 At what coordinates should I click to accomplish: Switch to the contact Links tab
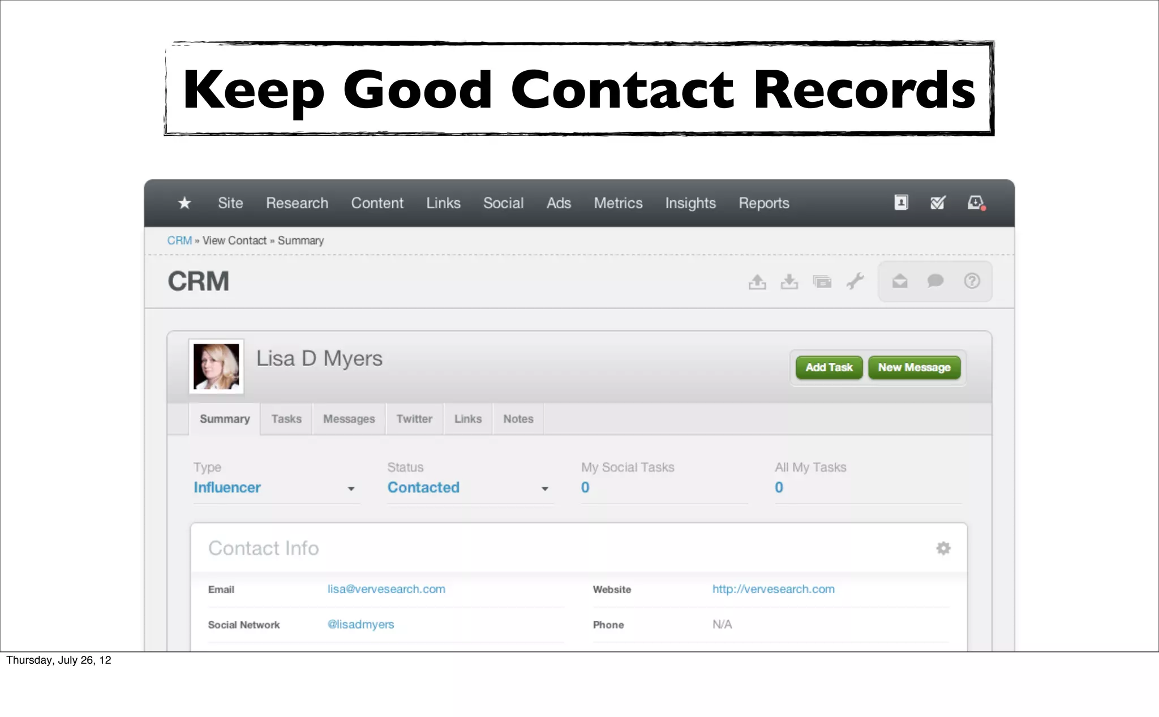pyautogui.click(x=468, y=419)
